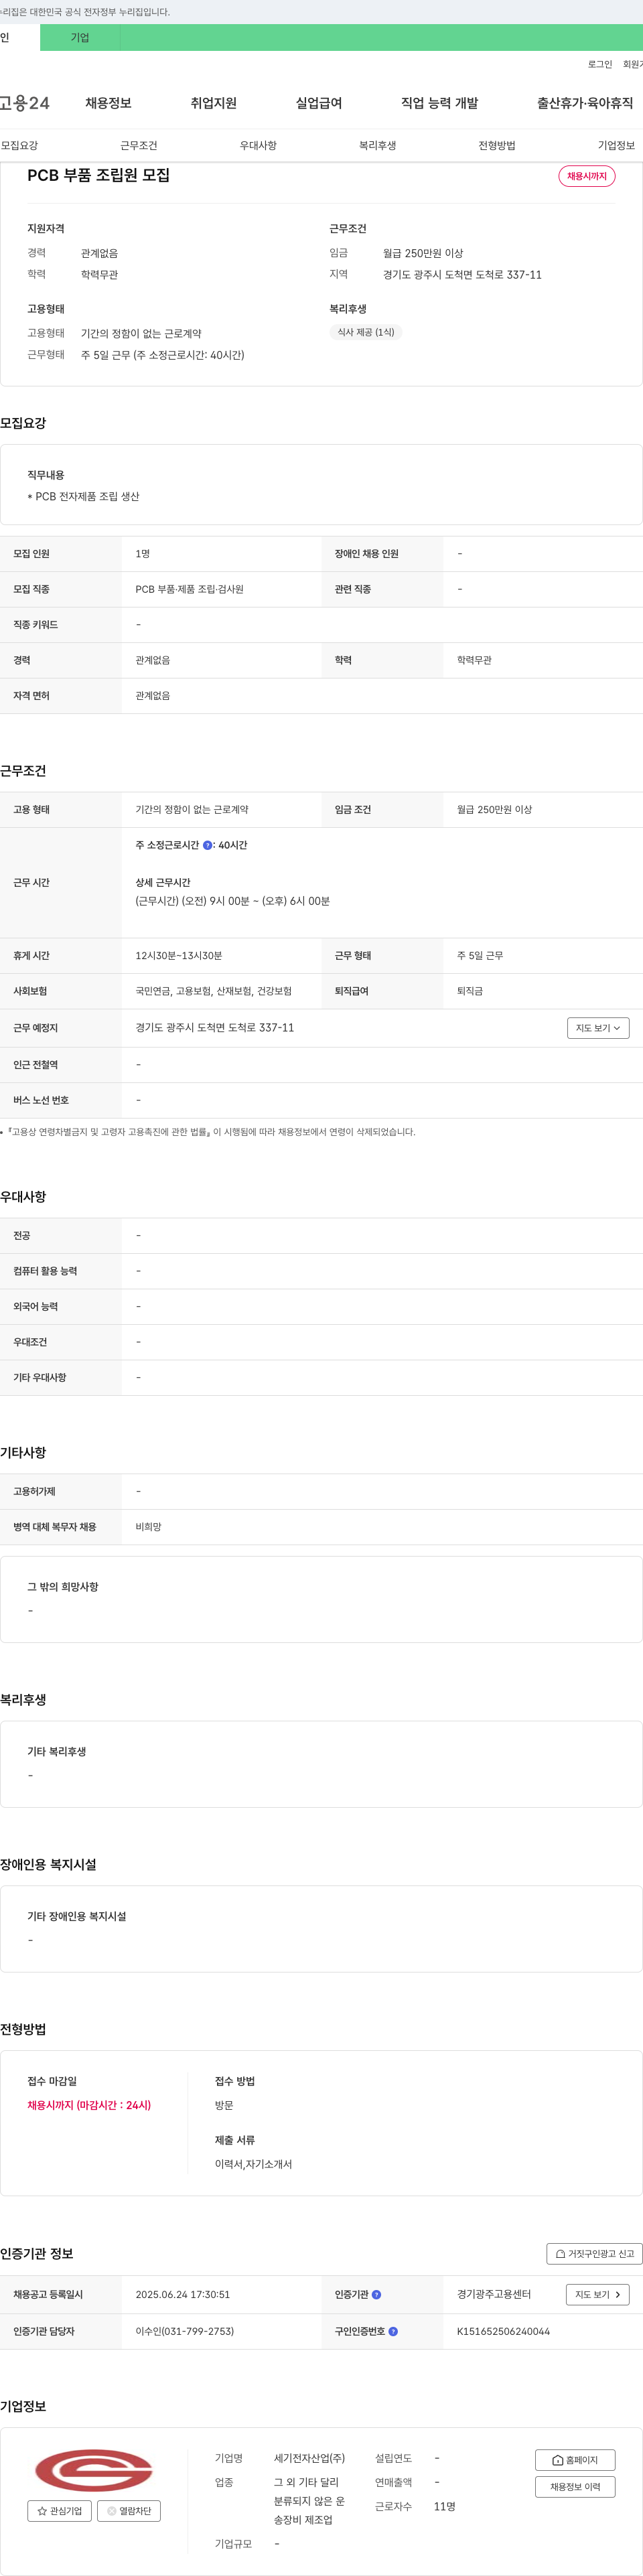Select the contact 이수인(031-799-2753)
This screenshot has height=2576, width=643.
point(185,2331)
